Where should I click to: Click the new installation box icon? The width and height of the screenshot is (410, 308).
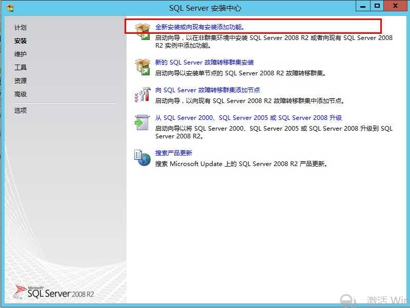[142, 32]
